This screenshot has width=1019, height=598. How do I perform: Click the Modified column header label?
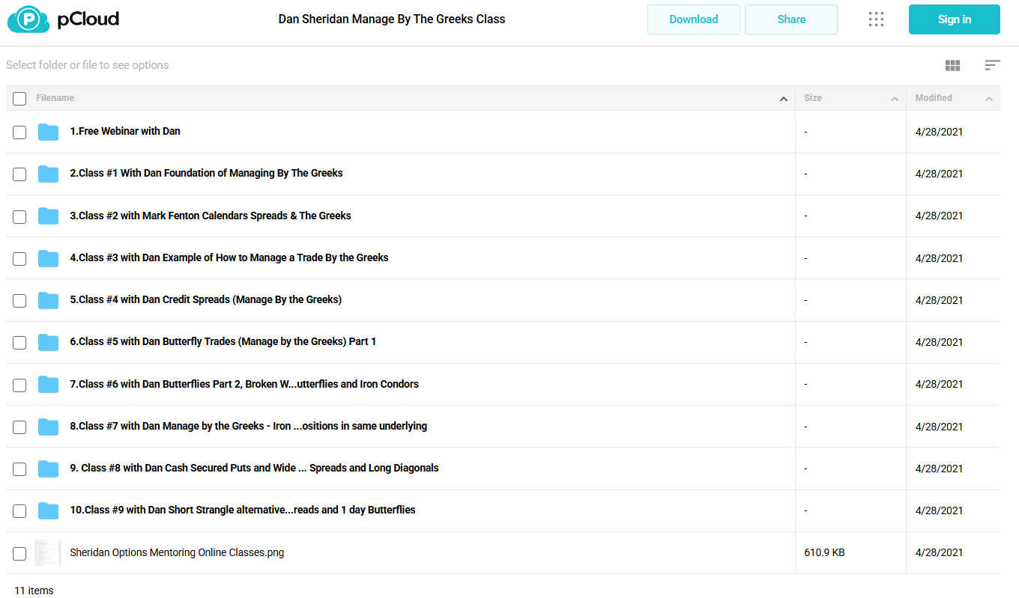[x=934, y=98]
